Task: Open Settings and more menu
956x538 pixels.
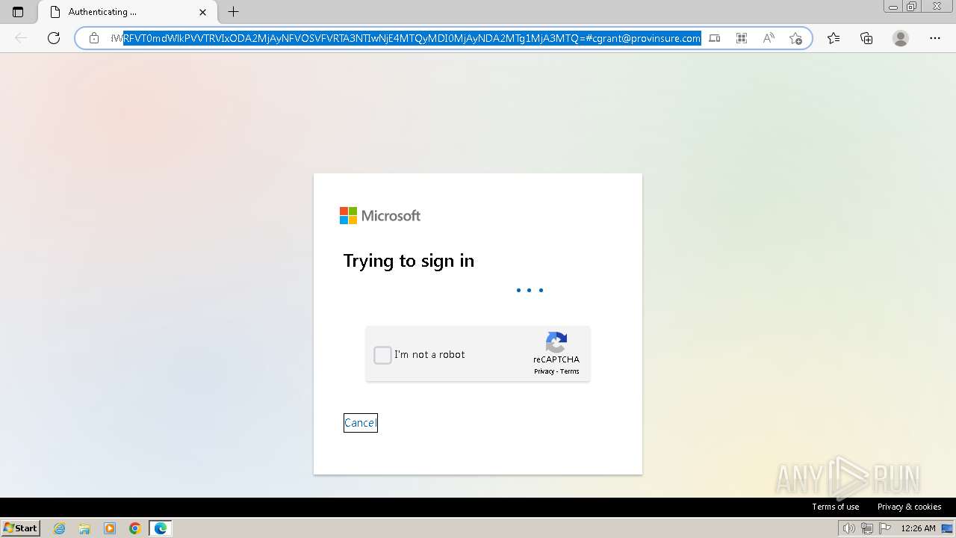Action: [x=935, y=38]
